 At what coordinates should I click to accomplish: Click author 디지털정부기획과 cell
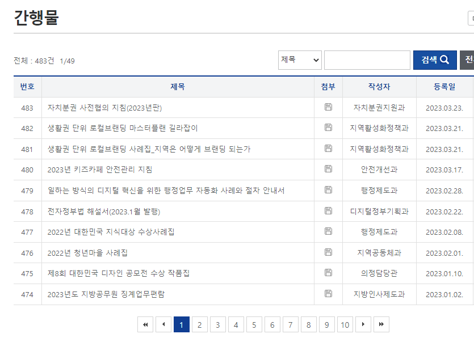tap(379, 212)
